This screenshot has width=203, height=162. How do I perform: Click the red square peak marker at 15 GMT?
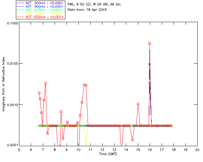tap(138, 104)
